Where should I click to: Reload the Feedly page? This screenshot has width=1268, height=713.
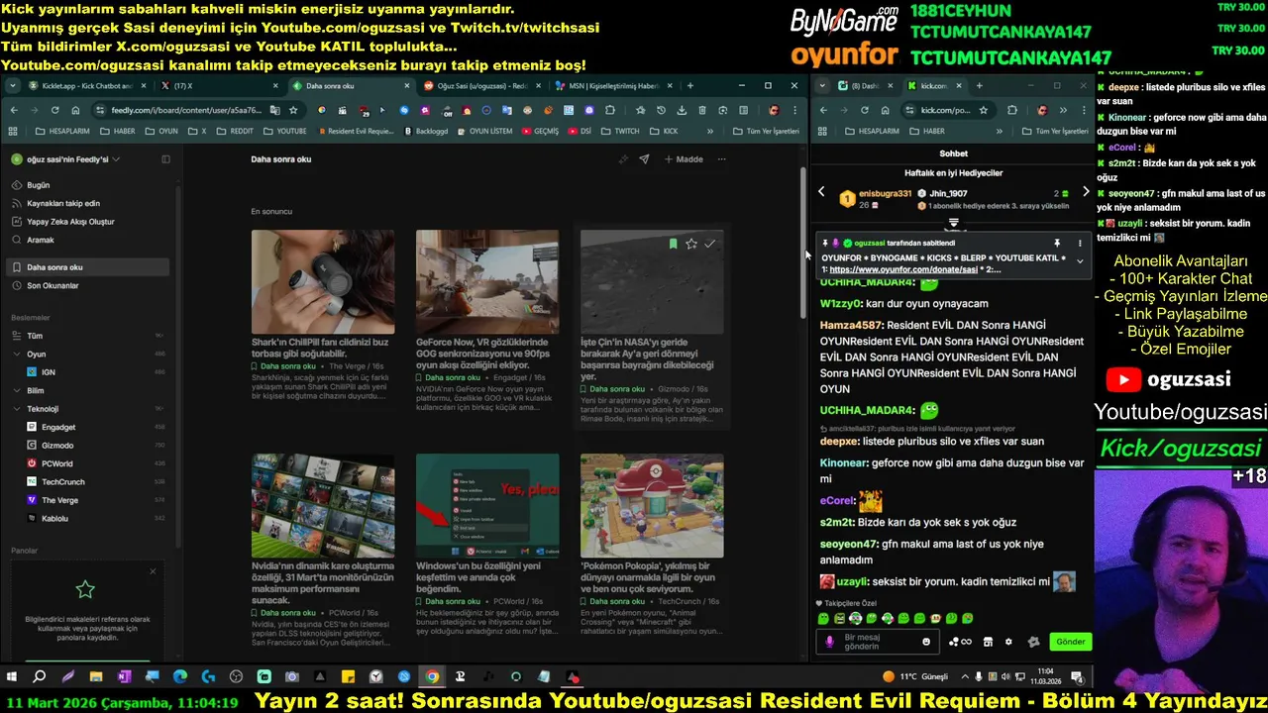[55, 110]
